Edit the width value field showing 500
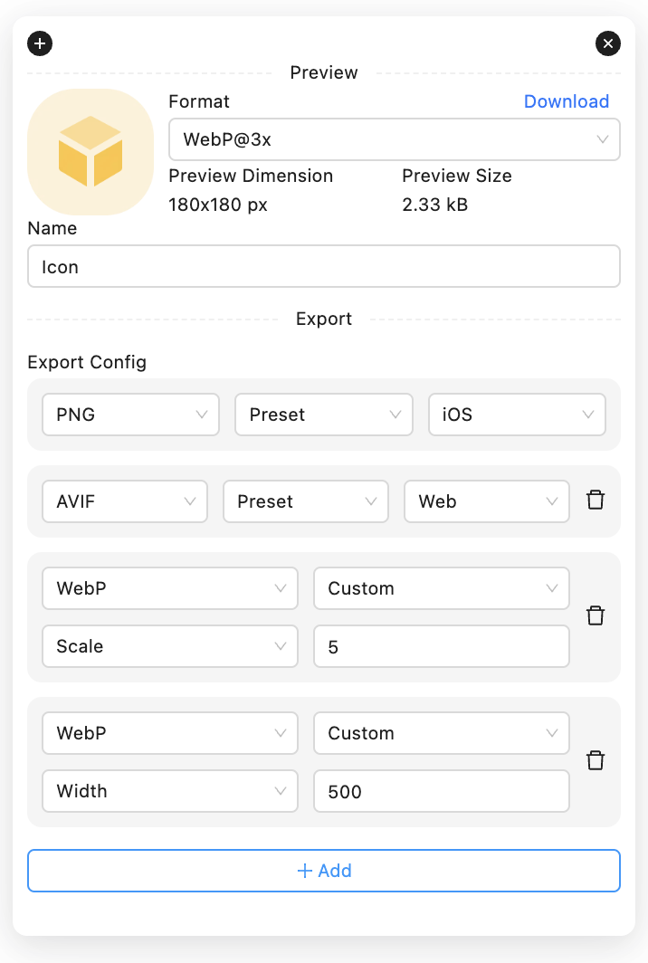The height and width of the screenshot is (963, 648). [x=442, y=791]
